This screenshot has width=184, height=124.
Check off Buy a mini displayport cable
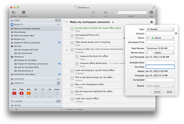click(72, 85)
